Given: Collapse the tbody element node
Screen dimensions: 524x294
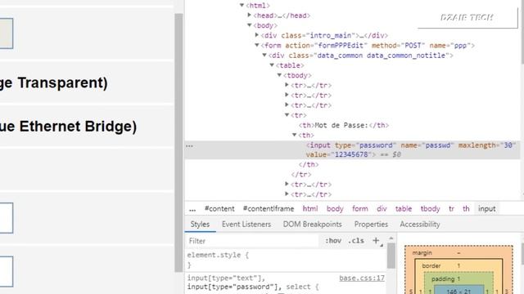Looking at the screenshot, I should [x=279, y=75].
